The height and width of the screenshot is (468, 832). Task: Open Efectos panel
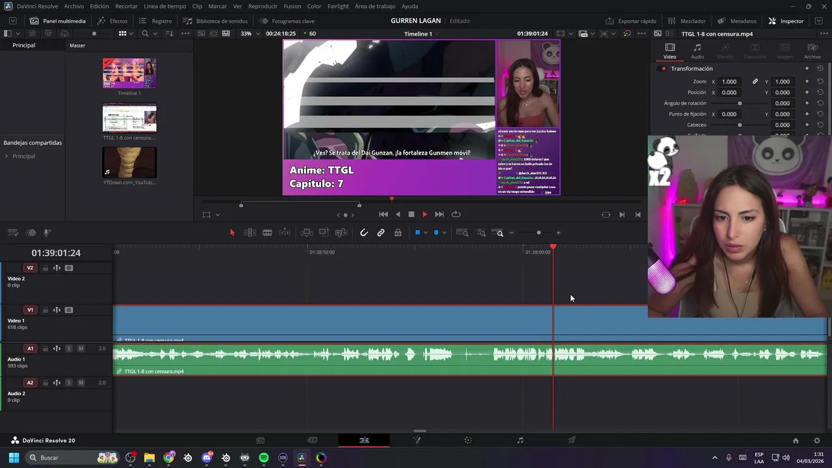pos(112,21)
